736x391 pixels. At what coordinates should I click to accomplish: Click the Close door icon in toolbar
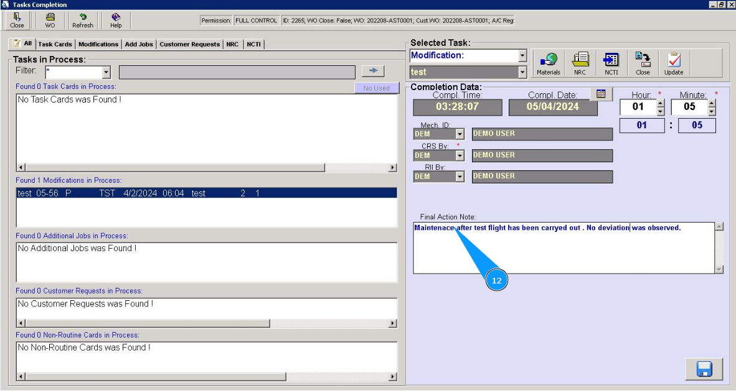(x=17, y=21)
